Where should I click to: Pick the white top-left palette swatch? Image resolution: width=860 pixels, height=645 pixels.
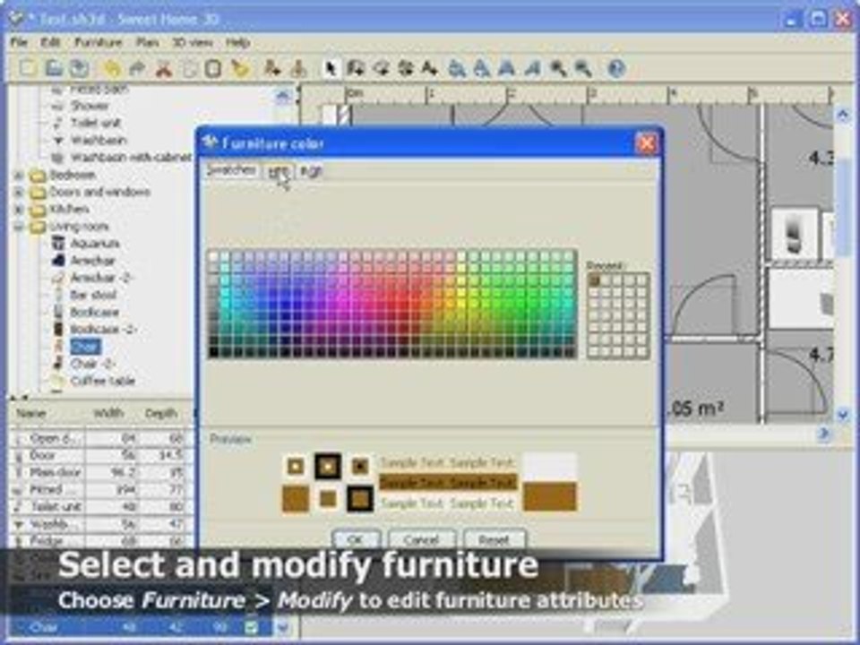pos(213,256)
